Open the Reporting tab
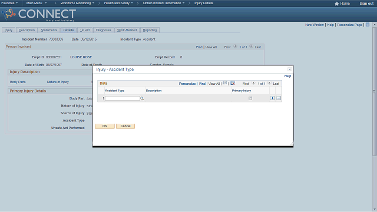 (150, 30)
